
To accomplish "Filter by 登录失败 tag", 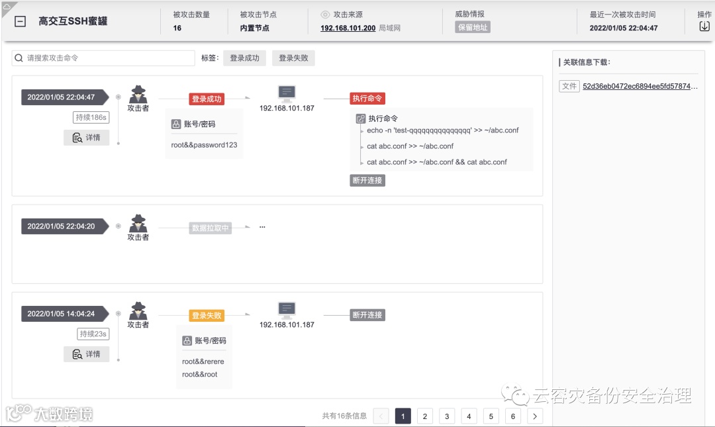I will 293,58.
